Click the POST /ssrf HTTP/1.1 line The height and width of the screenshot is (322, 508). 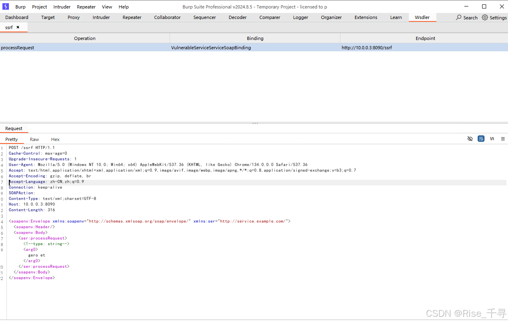pyautogui.click(x=32, y=148)
